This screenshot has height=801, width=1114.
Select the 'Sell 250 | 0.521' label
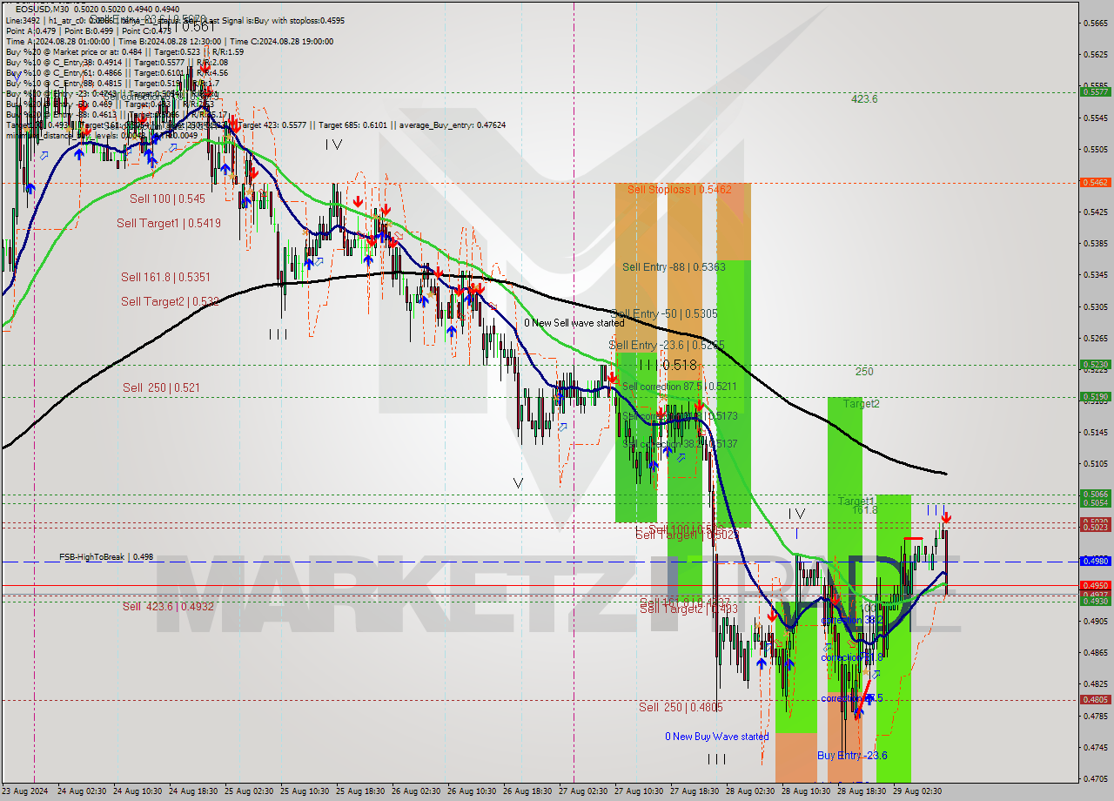[x=161, y=387]
